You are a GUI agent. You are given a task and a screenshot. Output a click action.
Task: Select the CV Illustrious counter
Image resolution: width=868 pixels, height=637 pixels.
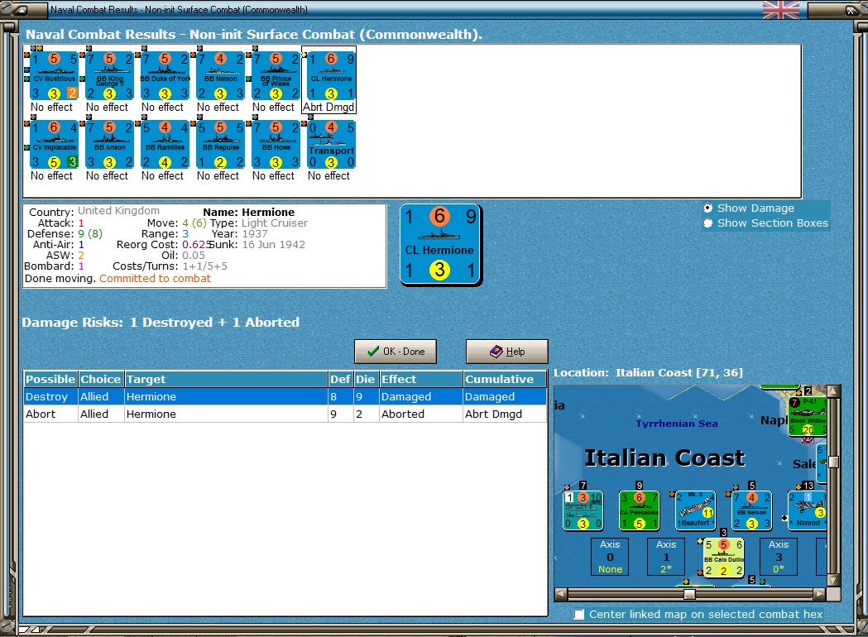(x=54, y=76)
